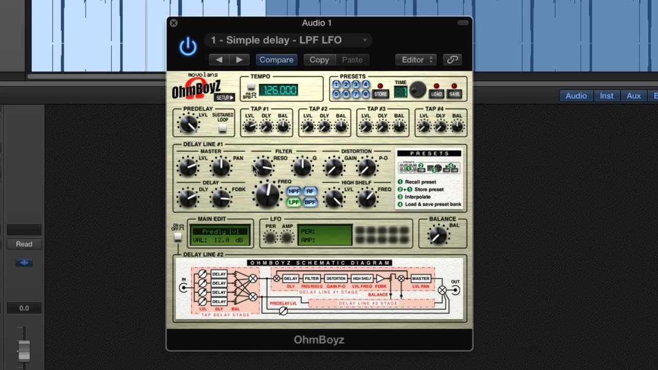Click the OhmBoyz logo
The height and width of the screenshot is (370, 658).
click(x=195, y=89)
